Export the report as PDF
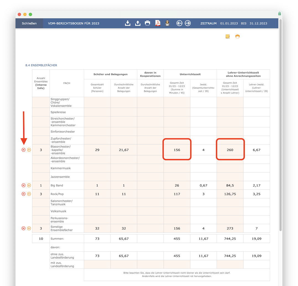 click(157, 23)
